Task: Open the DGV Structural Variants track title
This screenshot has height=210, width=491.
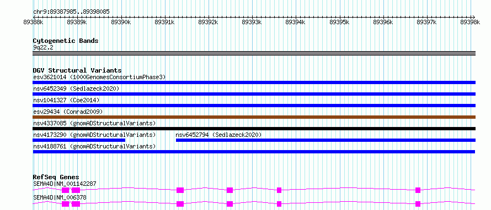Action: coord(77,70)
